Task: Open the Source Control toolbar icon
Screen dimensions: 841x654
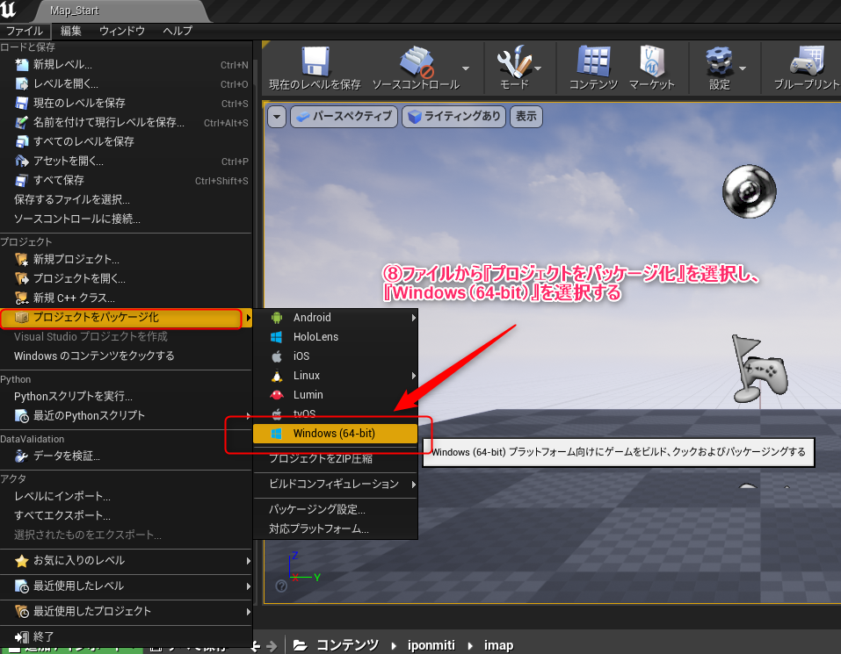Action: tap(416, 63)
